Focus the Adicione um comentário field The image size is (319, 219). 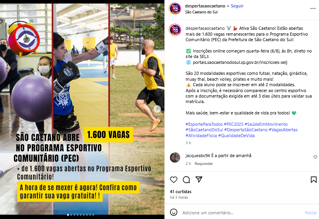coord(242,213)
